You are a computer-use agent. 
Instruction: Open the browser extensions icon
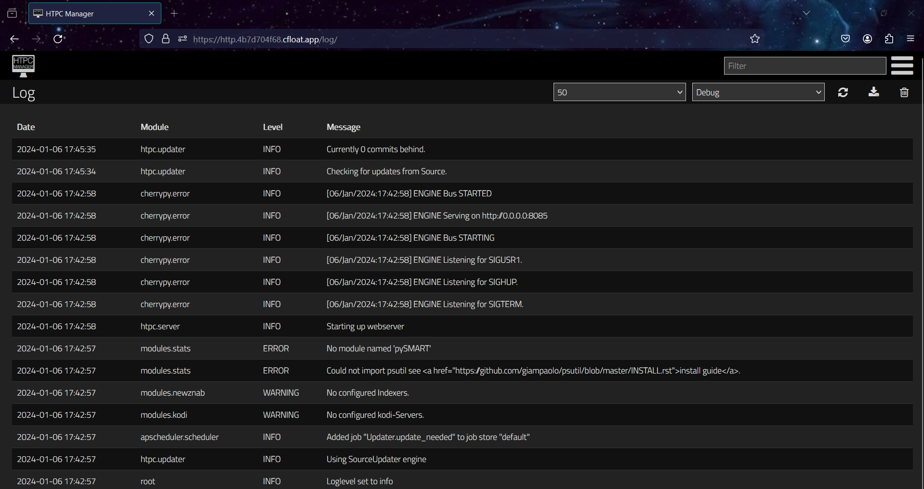(x=889, y=39)
